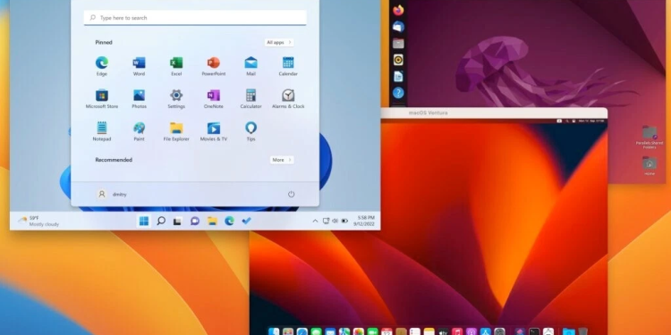Open LibreOffice Writer in Ubuntu dock
Screen dimensions: 671x335
[398, 77]
